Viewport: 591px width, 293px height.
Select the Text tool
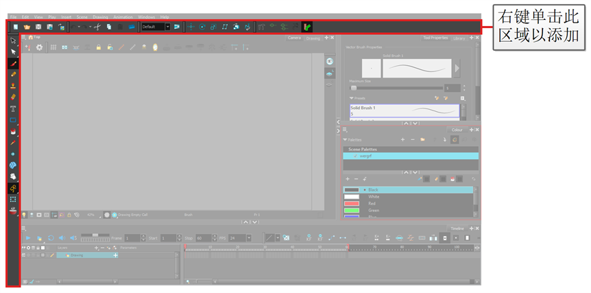[x=13, y=108]
